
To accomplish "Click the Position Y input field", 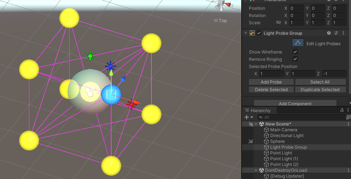I will pyautogui.click(x=318, y=8).
